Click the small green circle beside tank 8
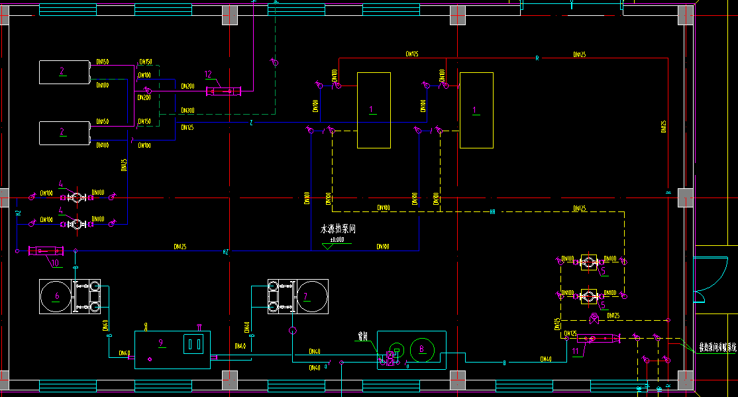 pyautogui.click(x=397, y=350)
